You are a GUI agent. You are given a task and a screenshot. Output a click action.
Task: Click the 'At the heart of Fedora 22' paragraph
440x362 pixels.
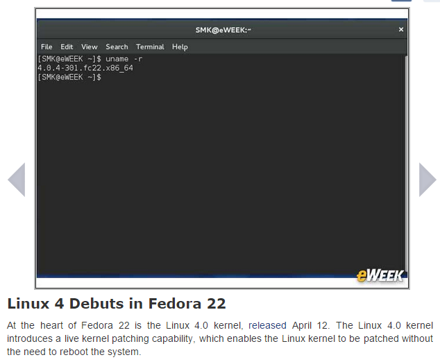pos(220,338)
